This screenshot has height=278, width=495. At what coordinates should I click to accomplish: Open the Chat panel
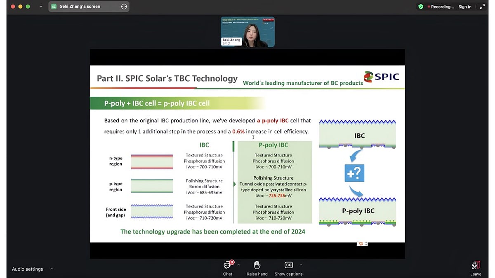[x=228, y=268]
